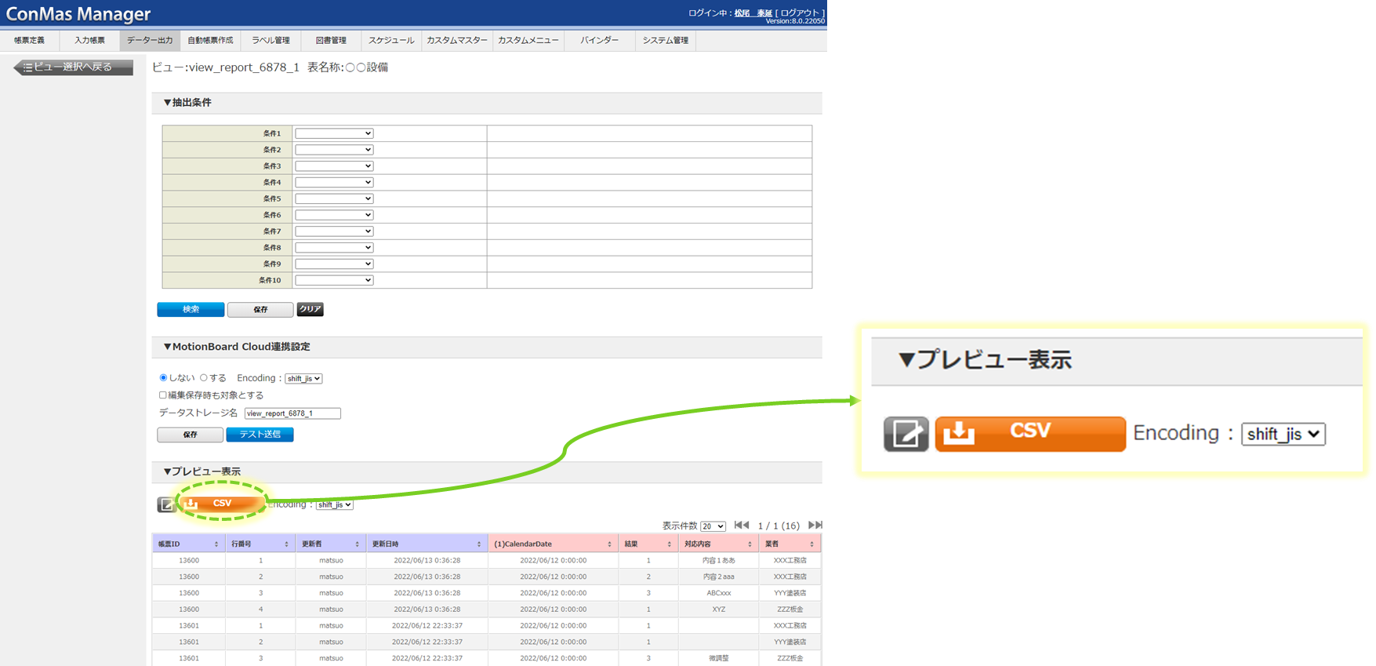Click the edit pencil icon beside CSV
Viewport: 1376px width, 666px height.
165,504
